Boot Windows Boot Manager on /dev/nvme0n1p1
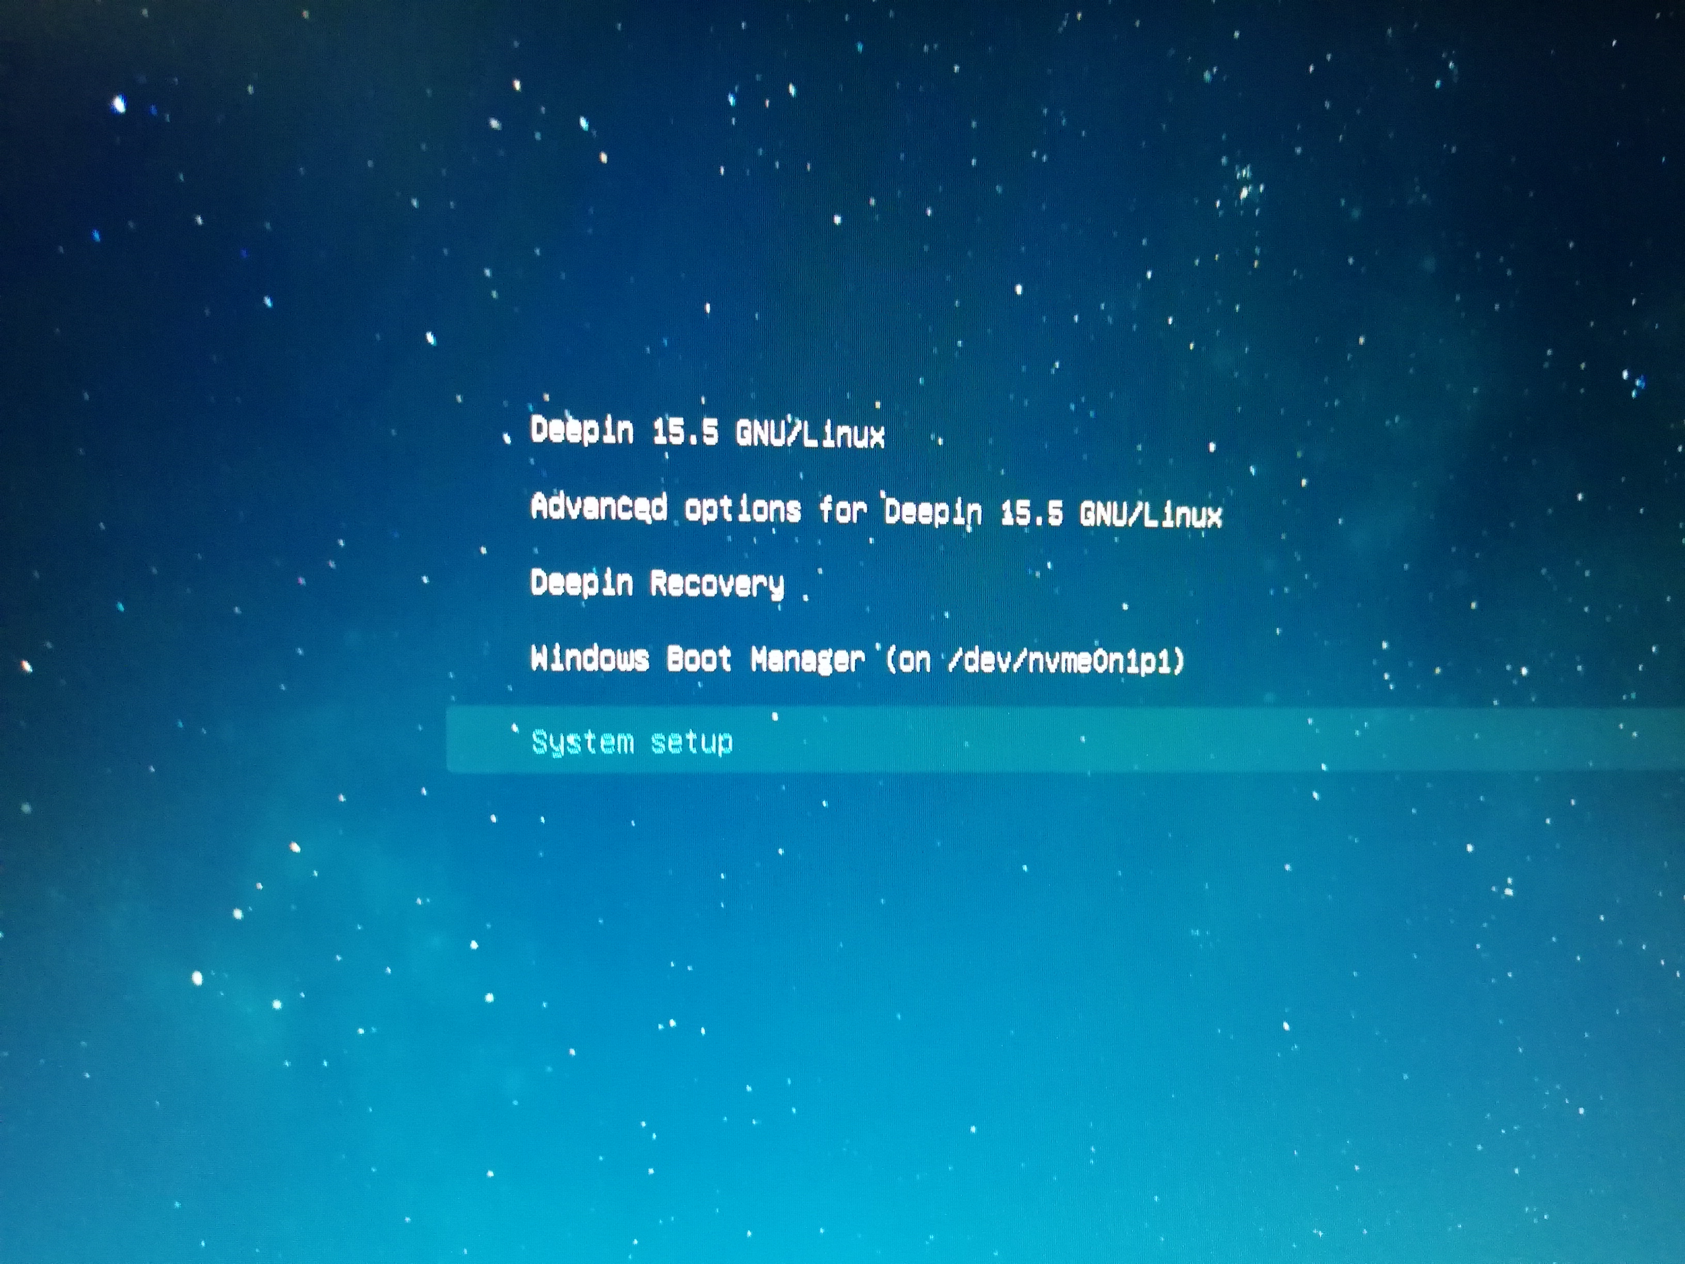The height and width of the screenshot is (1264, 1685). click(858, 660)
